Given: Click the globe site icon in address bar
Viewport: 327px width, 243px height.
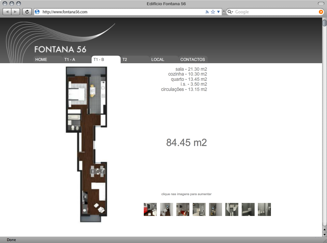Looking at the screenshot, I should (37, 12).
